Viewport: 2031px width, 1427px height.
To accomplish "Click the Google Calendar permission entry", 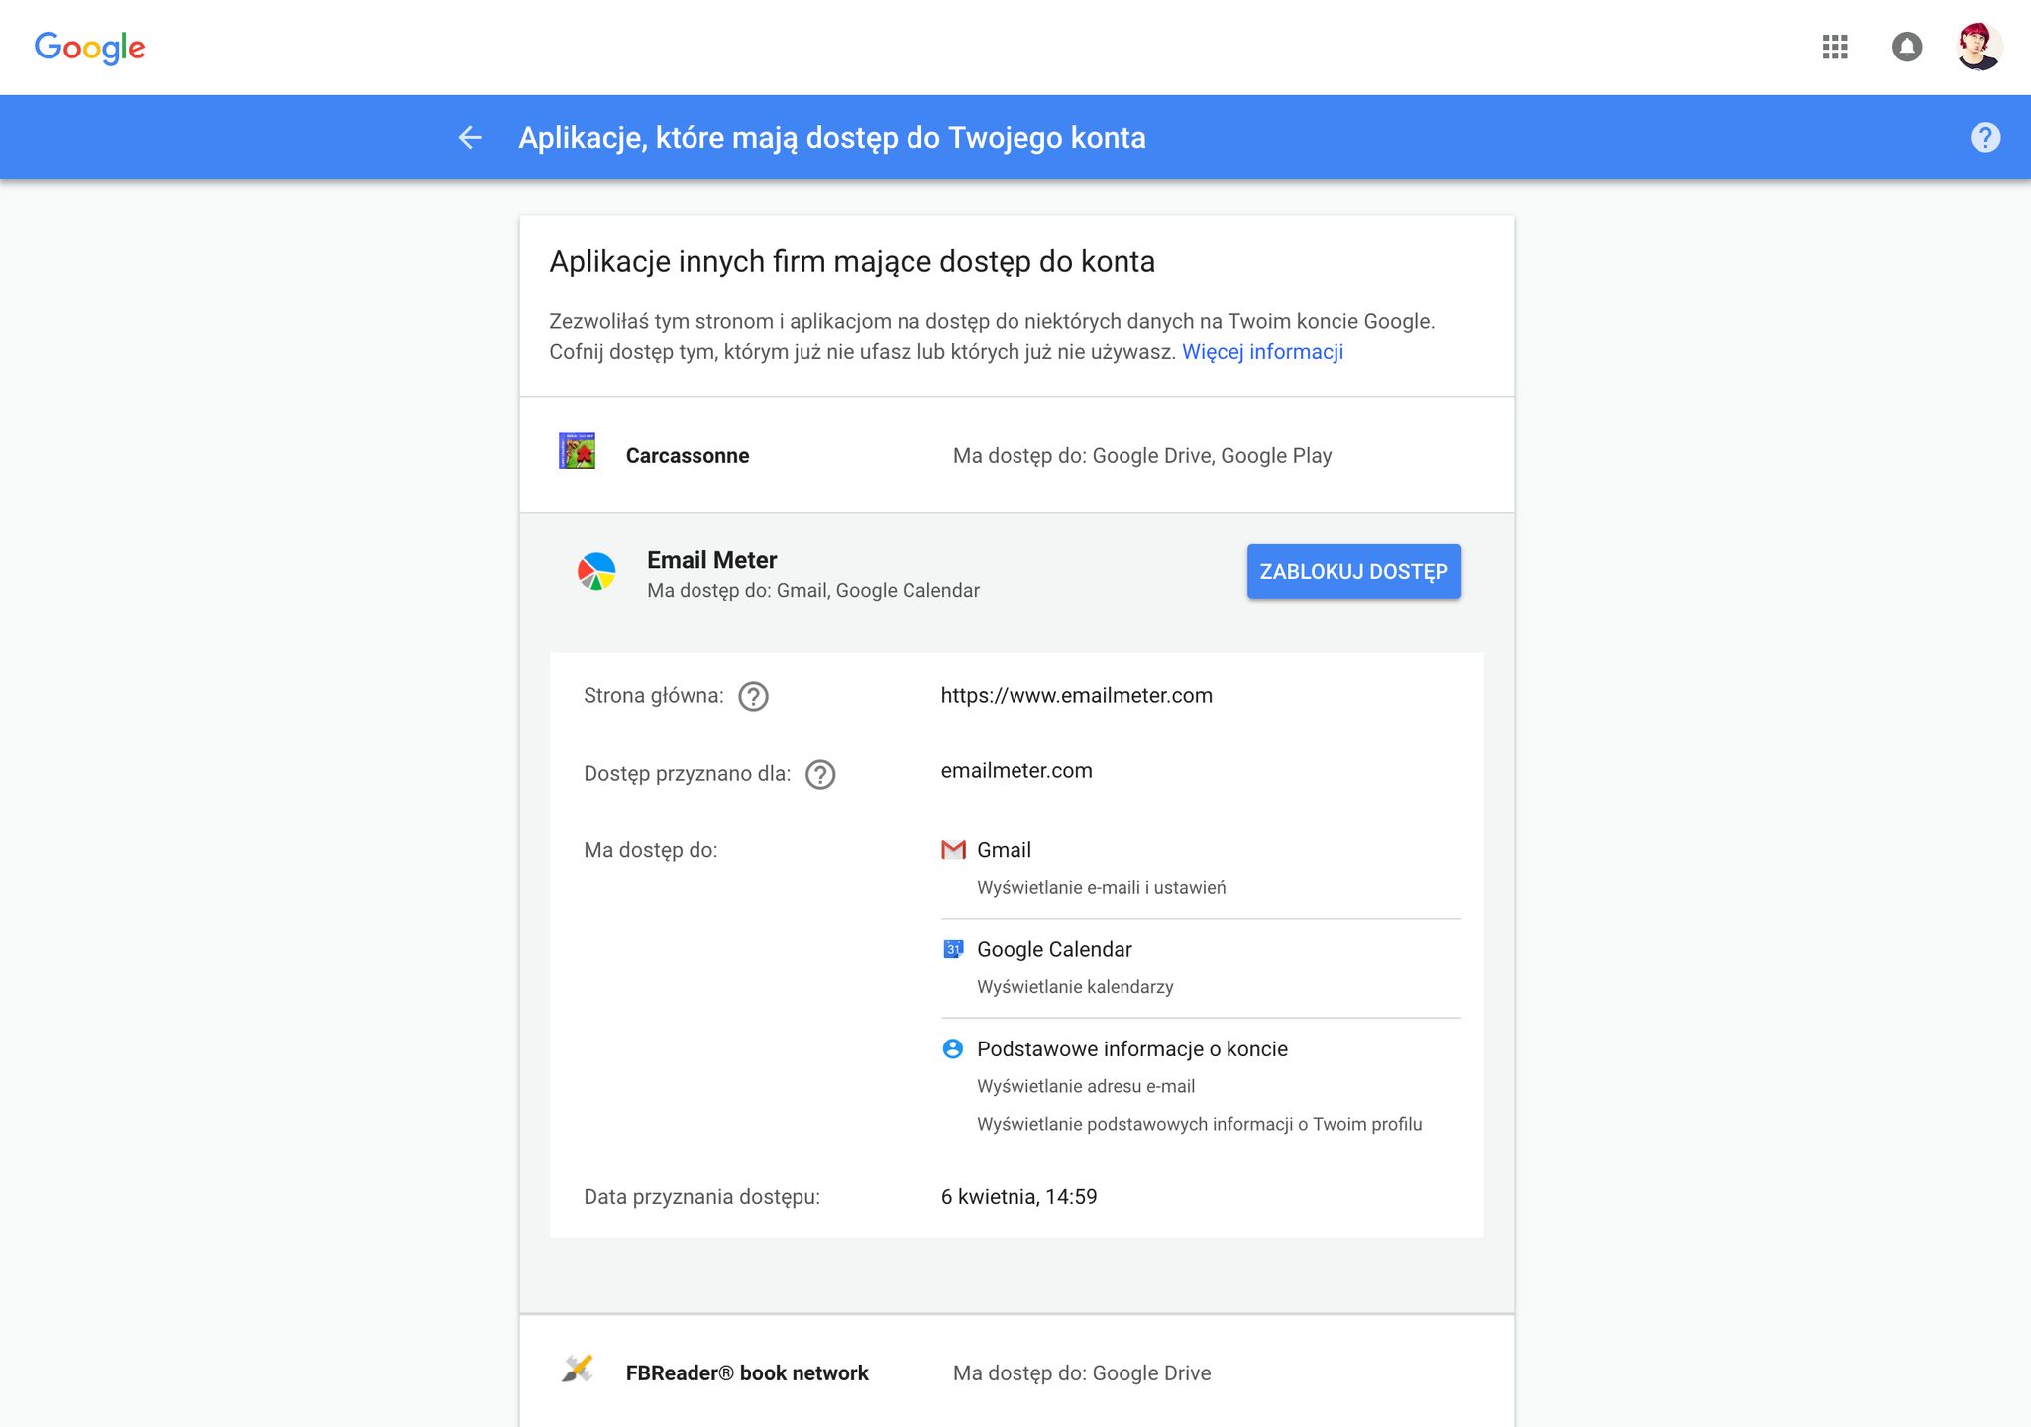I will [1054, 949].
